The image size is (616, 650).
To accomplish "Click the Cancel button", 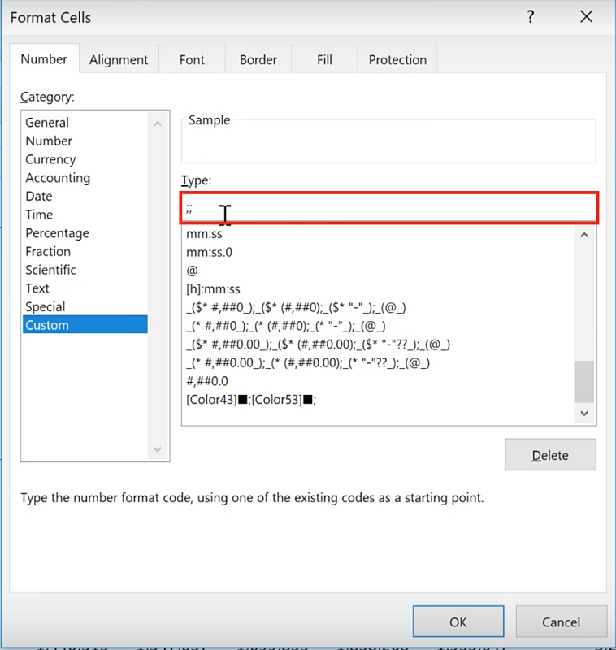I will [x=561, y=622].
